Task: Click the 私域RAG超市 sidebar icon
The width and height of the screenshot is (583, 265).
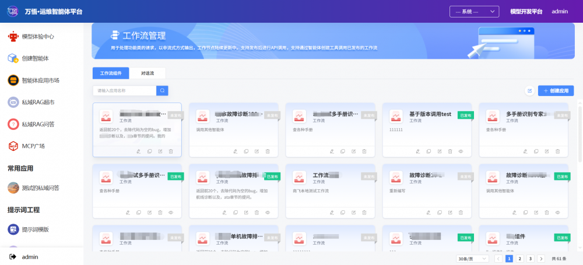Action: click(x=13, y=102)
